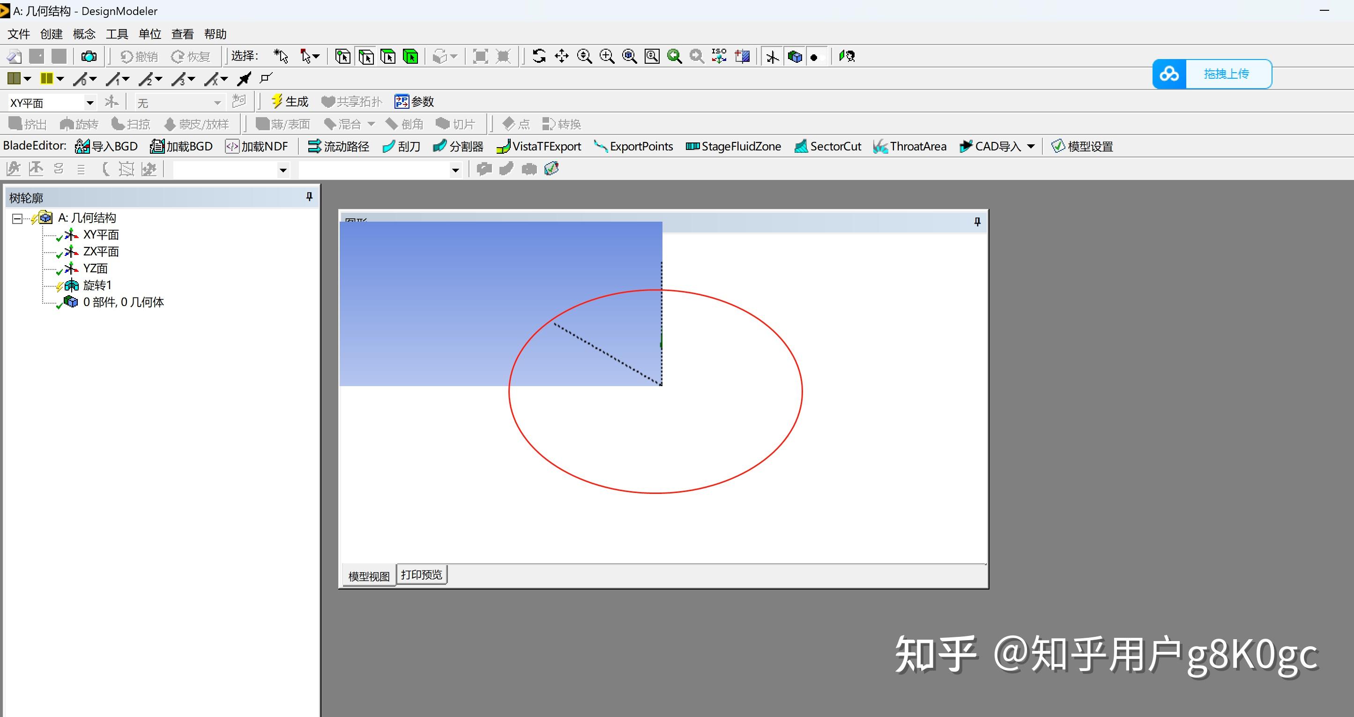Pin the 树轮廓 panel
The height and width of the screenshot is (717, 1354).
[309, 197]
